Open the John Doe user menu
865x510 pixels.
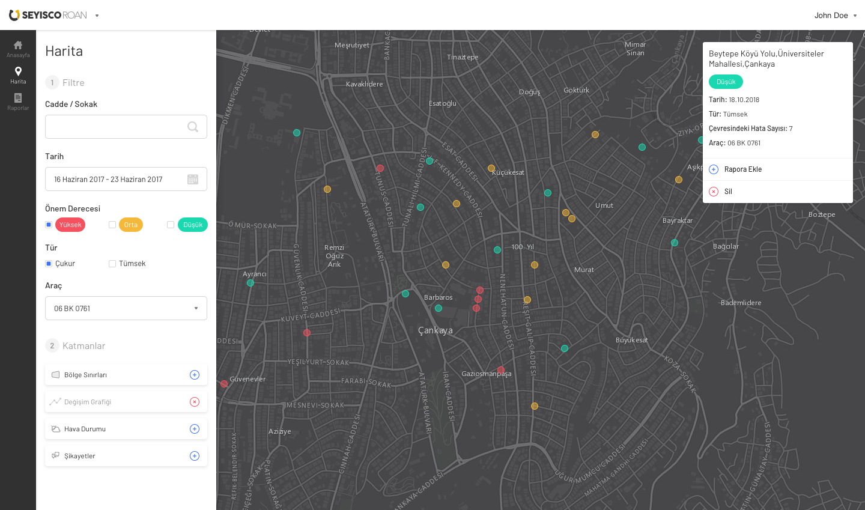(x=835, y=16)
